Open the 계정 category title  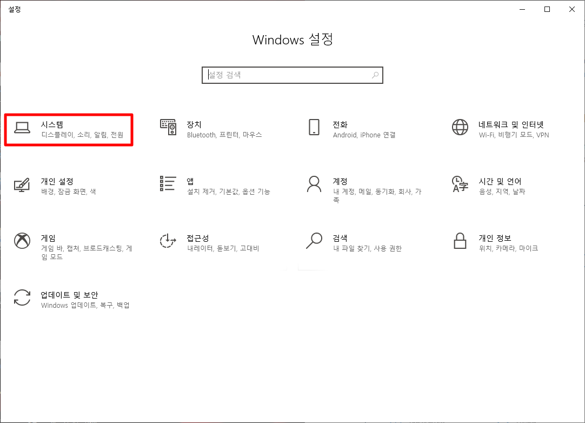click(340, 181)
